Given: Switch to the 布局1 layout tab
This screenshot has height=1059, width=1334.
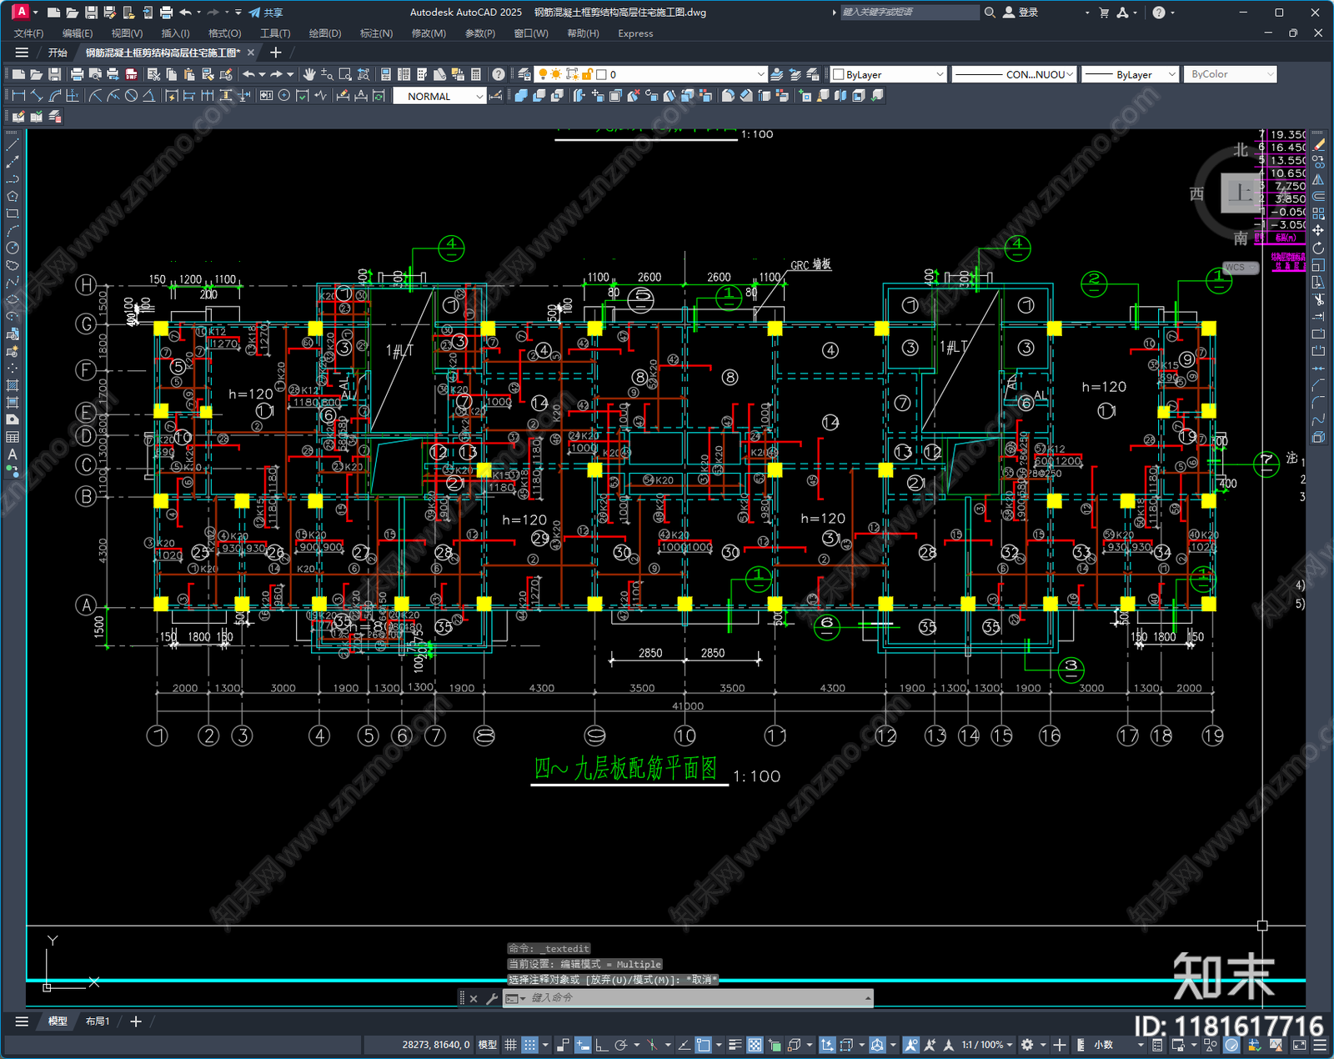Looking at the screenshot, I should [98, 1021].
